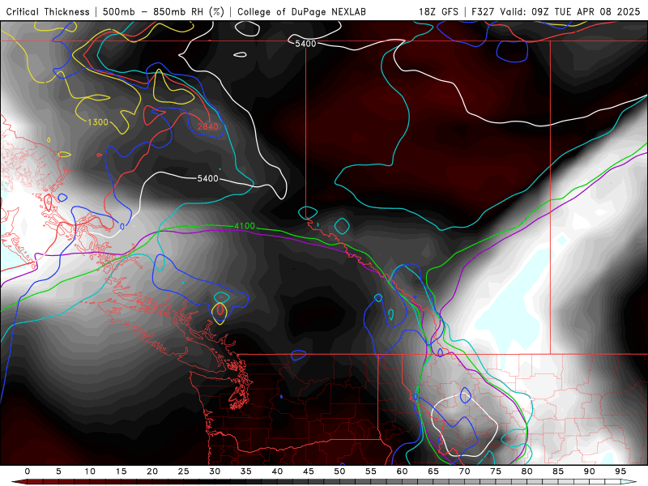Click the 'F327' forecast hour text
648x486 pixels.
pos(482,11)
